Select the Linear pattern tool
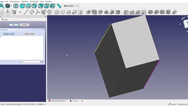Viewport: 188px width, 106px height. point(132,12)
